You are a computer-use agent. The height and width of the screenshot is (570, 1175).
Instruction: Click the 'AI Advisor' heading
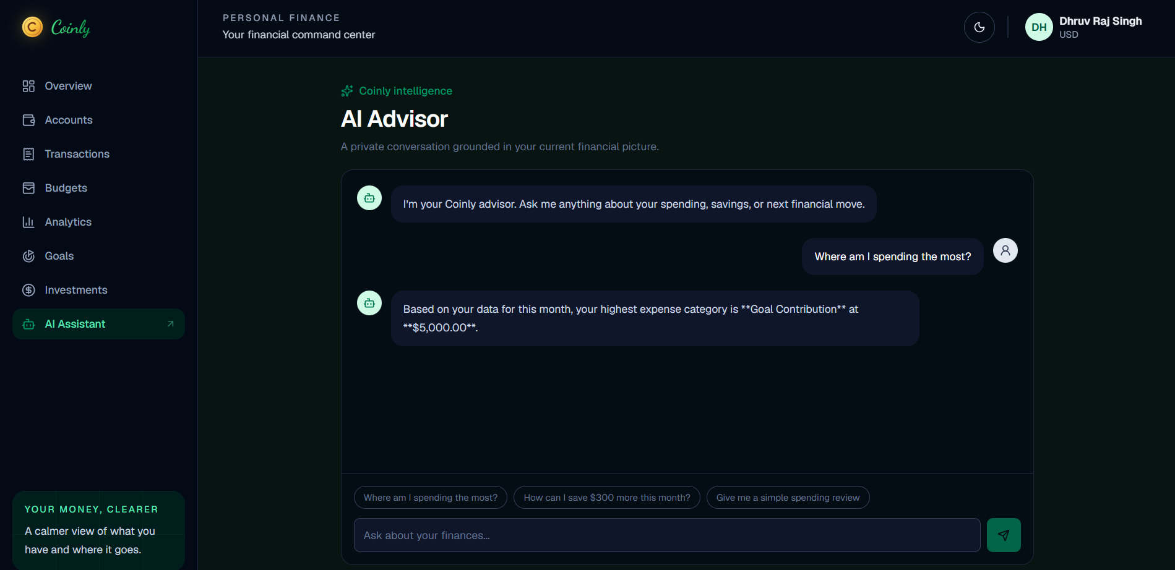point(394,119)
